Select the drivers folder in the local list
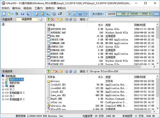Screen dimensions: 160x118 pyautogui.click(x=55, y=81)
